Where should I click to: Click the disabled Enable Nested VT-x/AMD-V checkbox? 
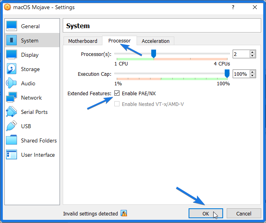point(117,104)
